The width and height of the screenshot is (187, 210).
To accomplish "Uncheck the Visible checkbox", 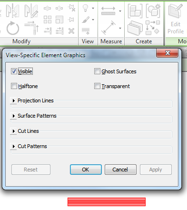I will click(x=14, y=71).
